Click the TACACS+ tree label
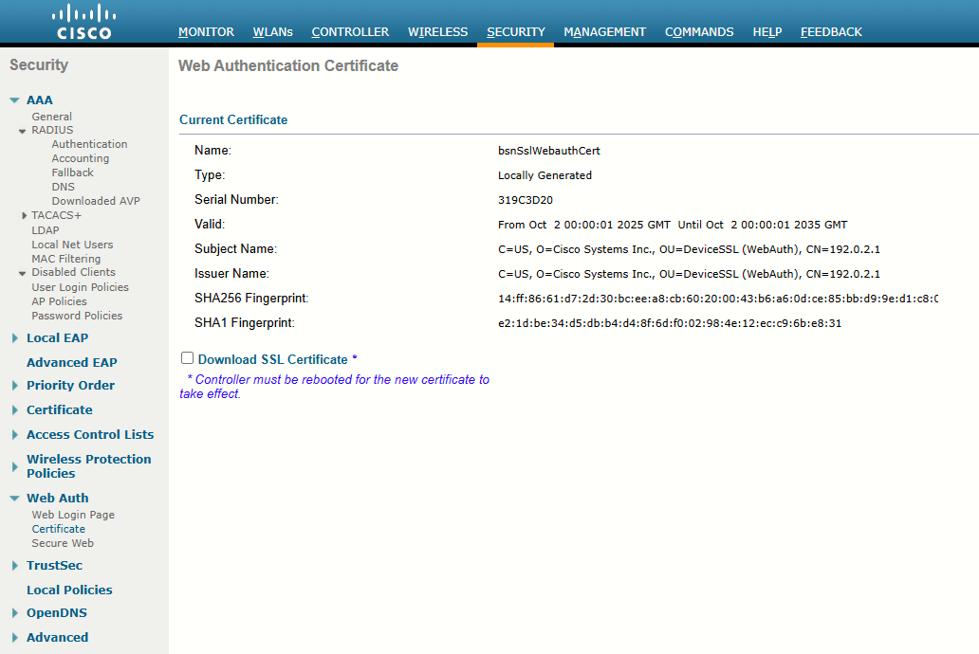This screenshot has width=979, height=654. (x=56, y=215)
